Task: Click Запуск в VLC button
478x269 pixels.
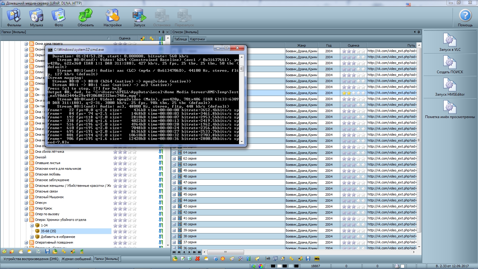Action: point(450,42)
